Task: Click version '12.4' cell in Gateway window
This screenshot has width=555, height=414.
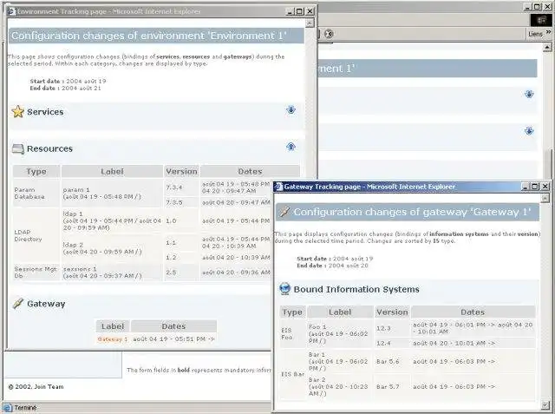Action: coord(392,343)
